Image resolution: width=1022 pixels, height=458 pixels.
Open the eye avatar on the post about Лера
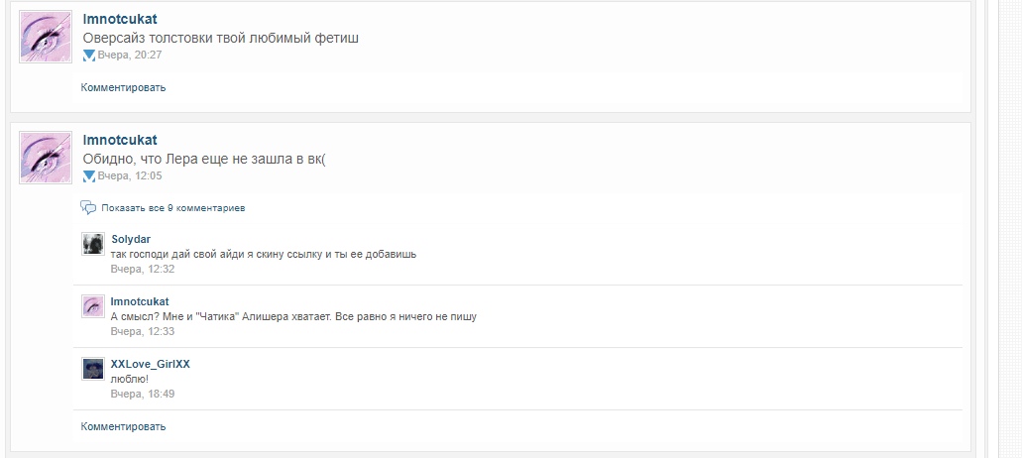pyautogui.click(x=46, y=158)
